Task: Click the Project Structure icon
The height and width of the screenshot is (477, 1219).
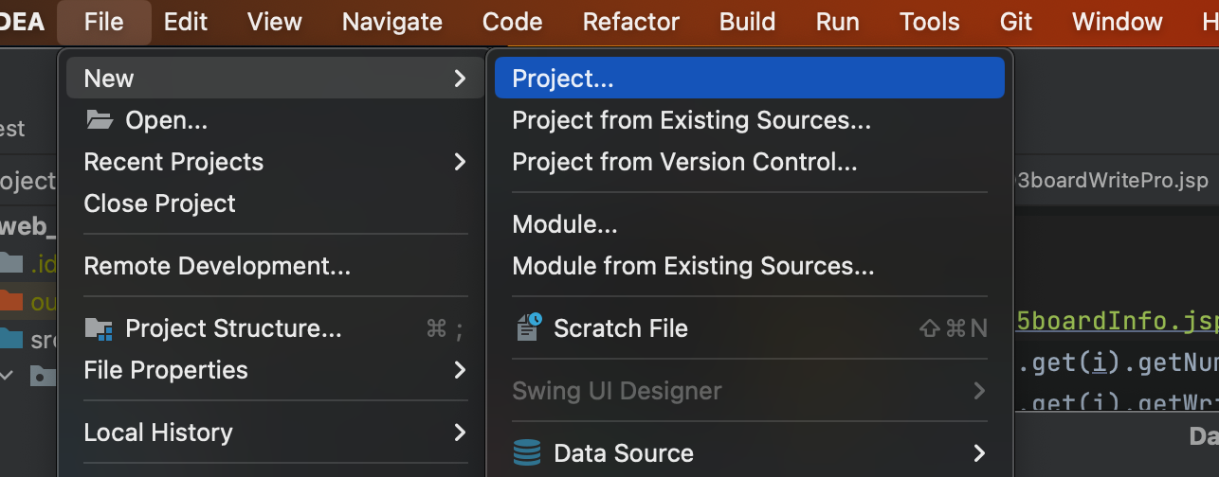Action: tap(99, 328)
